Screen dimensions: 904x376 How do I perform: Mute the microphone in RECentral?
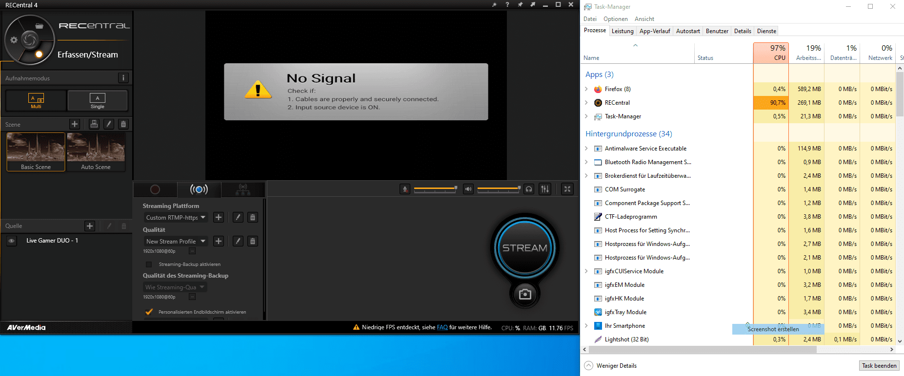[405, 189]
